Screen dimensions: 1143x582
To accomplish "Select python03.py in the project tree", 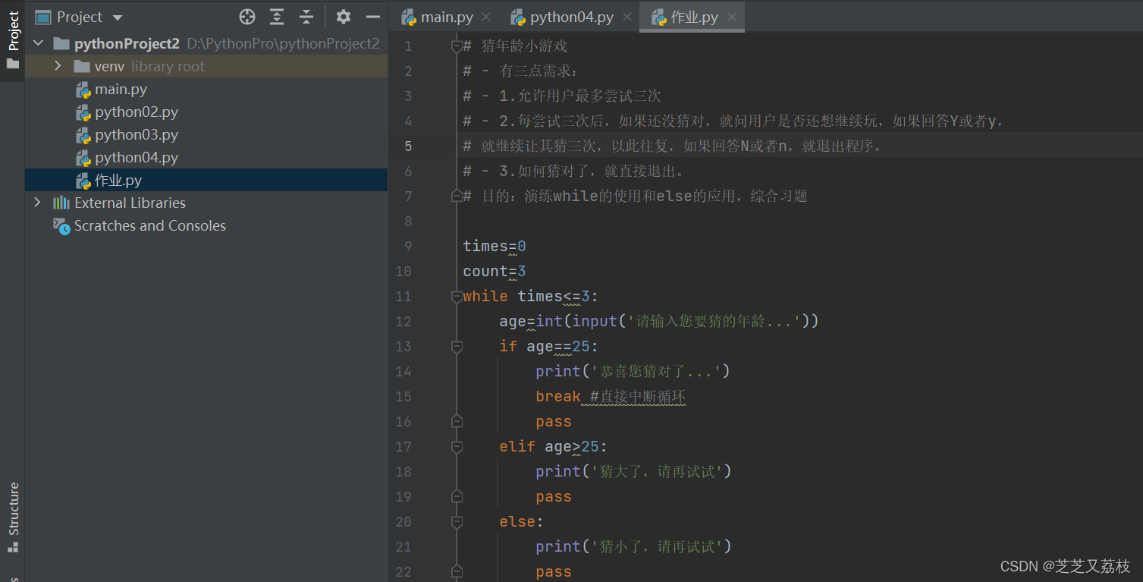I will click(x=206, y=134).
